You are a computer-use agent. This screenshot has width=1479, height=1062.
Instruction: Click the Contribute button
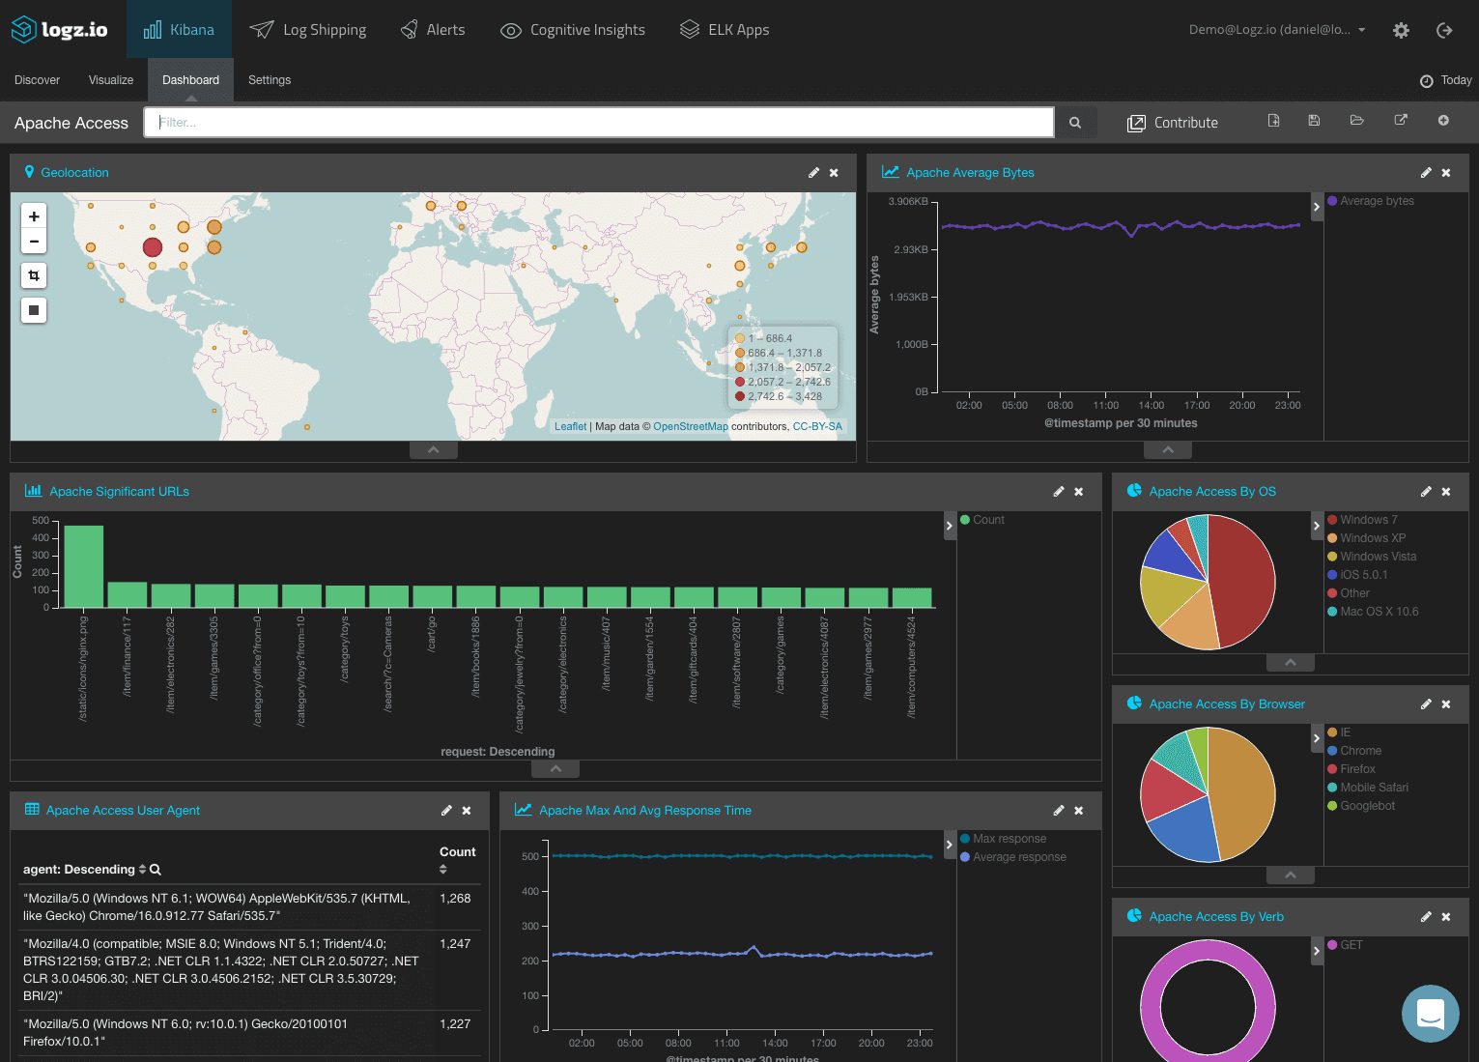tap(1173, 122)
